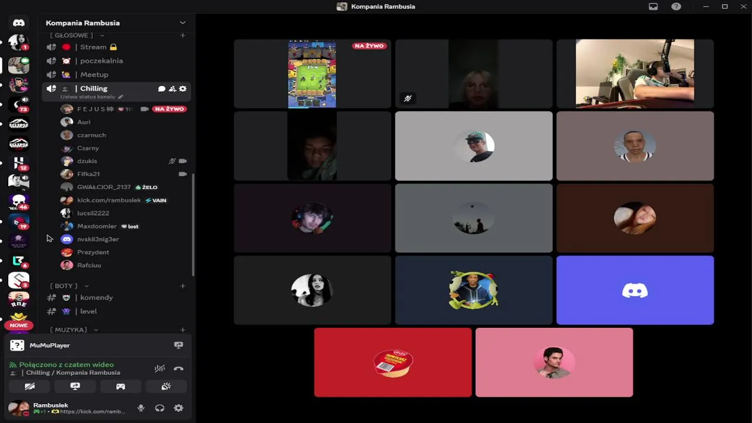Open the soundboard button
Screen dimensions: 752x423
click(166, 386)
